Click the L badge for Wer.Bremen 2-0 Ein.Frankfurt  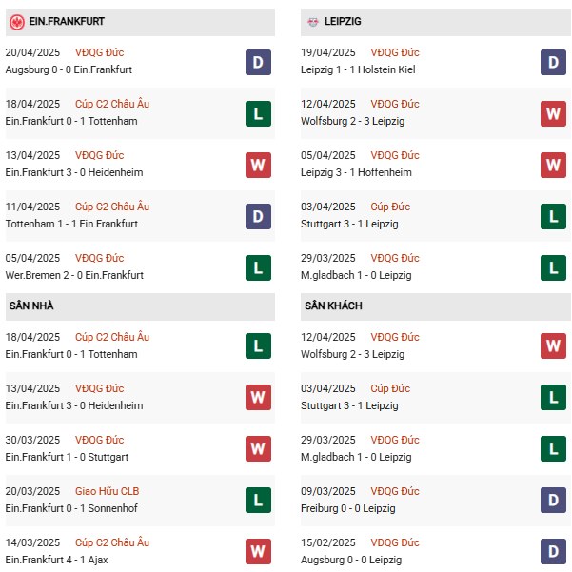[258, 268]
